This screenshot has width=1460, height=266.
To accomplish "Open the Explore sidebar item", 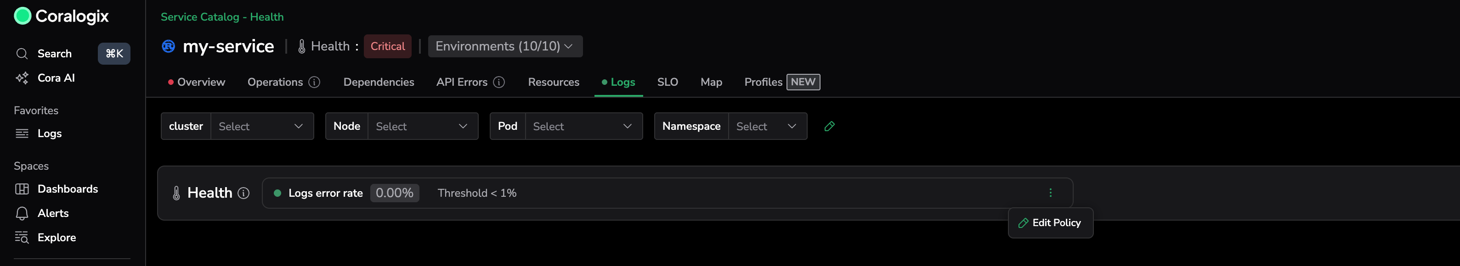I will (x=56, y=238).
